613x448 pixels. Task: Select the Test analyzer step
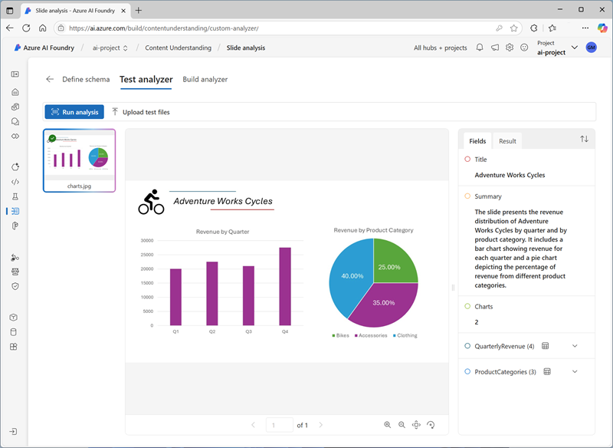click(x=146, y=80)
